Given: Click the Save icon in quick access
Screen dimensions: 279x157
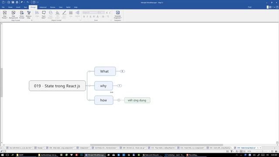Looking at the screenshot, I should 13,2.
